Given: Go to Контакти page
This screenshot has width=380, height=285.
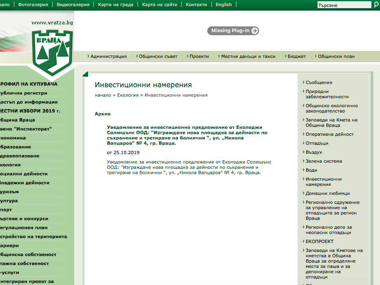Looking at the screenshot, I should click(x=196, y=4).
